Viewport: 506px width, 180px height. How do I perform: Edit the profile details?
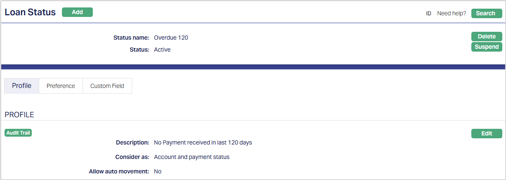(487, 133)
